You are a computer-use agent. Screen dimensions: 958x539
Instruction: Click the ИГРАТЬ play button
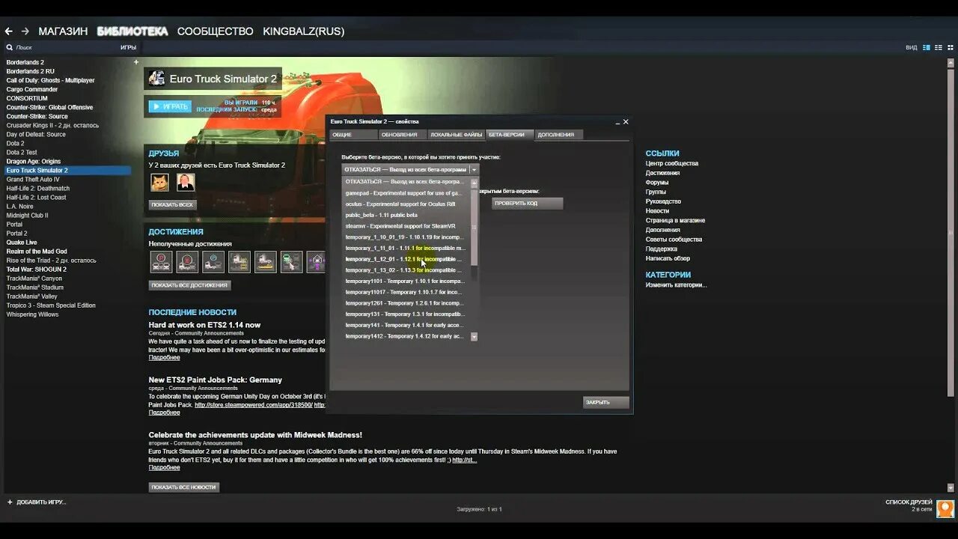click(x=170, y=106)
